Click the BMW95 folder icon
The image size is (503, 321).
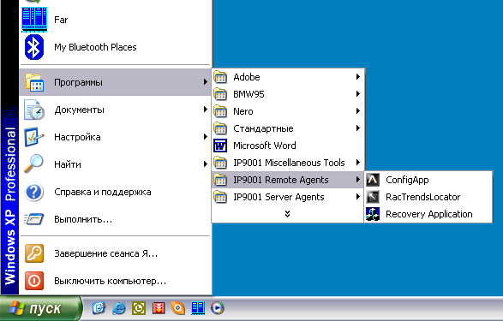pos(220,94)
